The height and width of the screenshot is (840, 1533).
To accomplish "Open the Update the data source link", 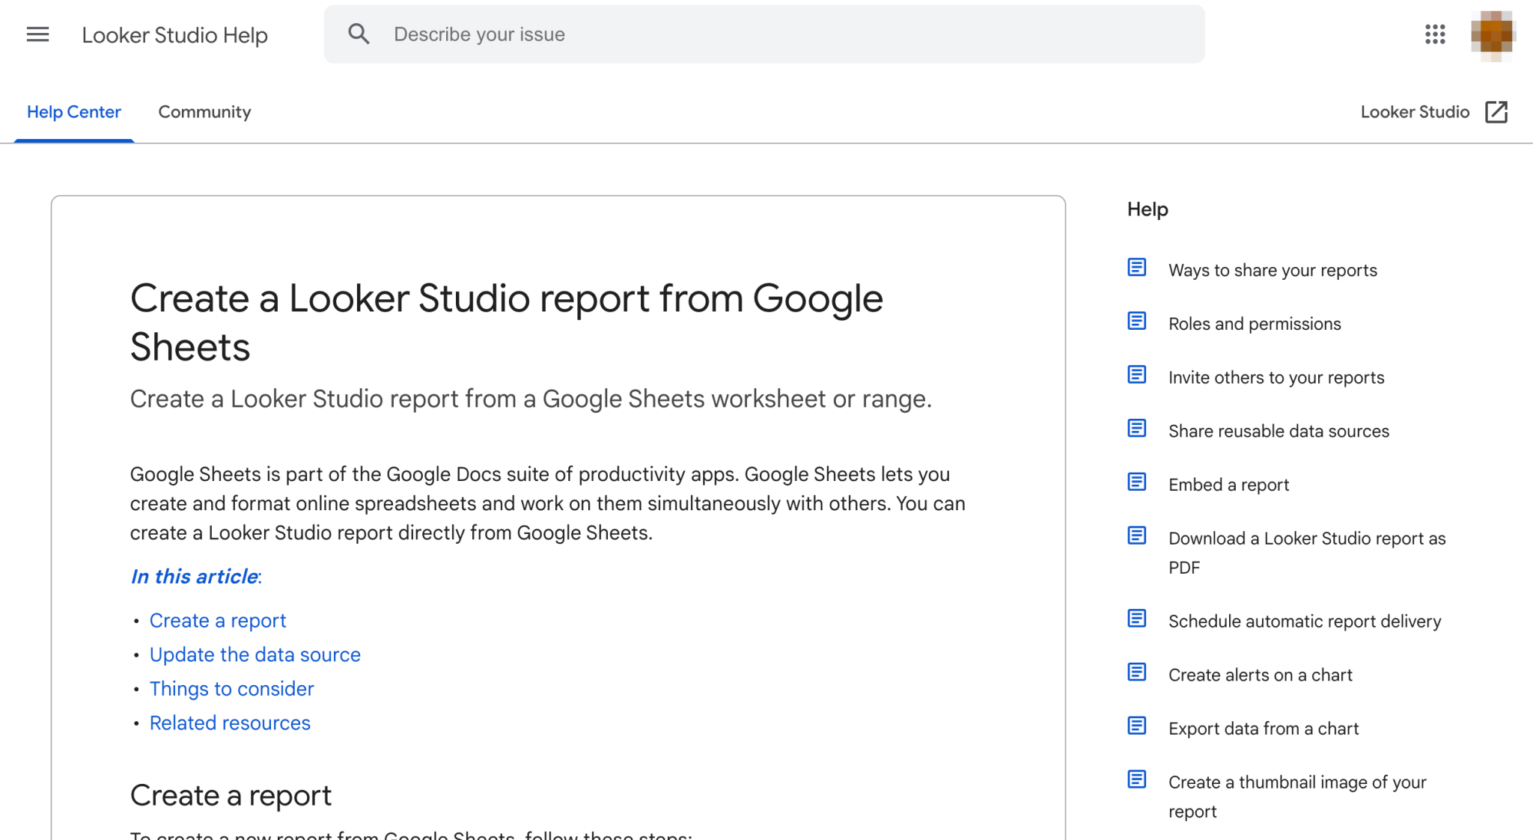I will (255, 654).
